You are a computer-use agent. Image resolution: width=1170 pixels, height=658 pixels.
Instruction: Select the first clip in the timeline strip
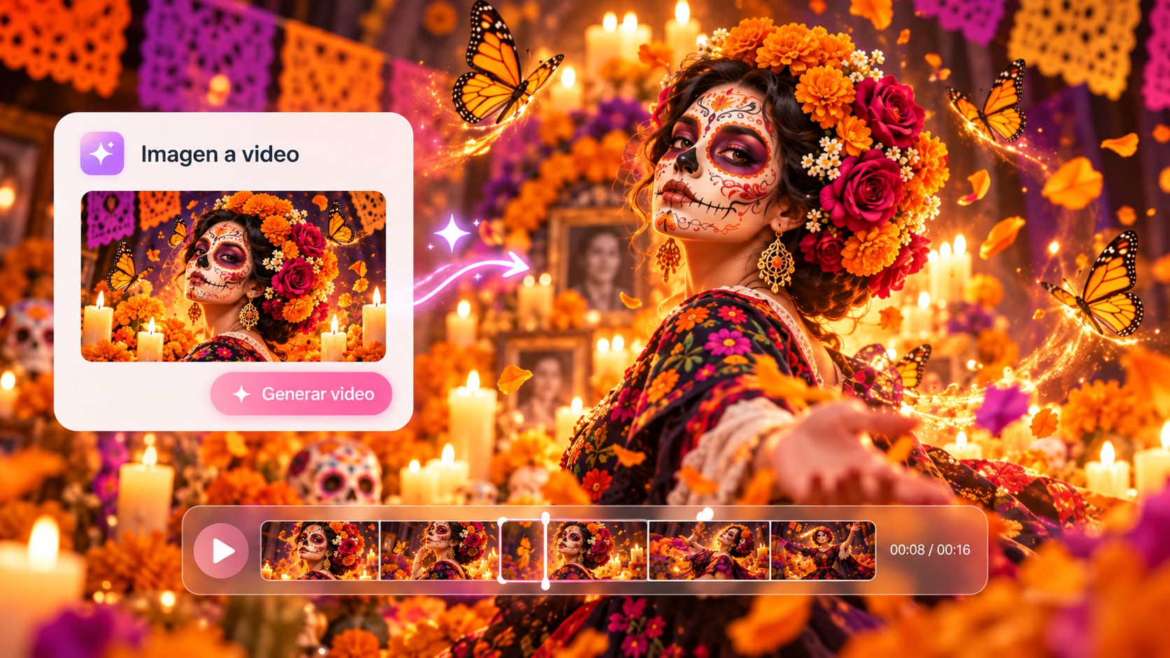[x=320, y=550]
